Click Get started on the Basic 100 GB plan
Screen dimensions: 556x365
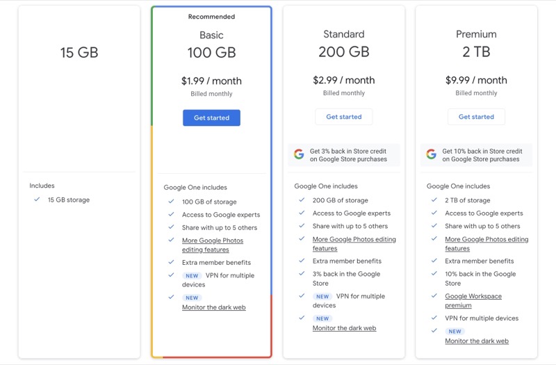coord(211,117)
